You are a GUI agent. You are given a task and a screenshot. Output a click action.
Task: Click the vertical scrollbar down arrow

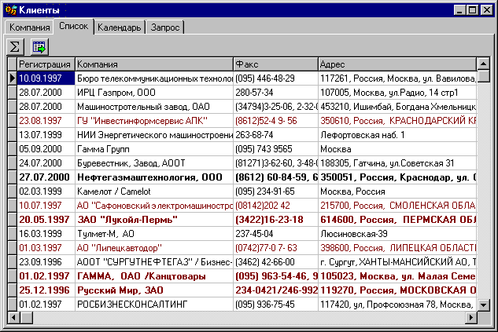(483, 305)
